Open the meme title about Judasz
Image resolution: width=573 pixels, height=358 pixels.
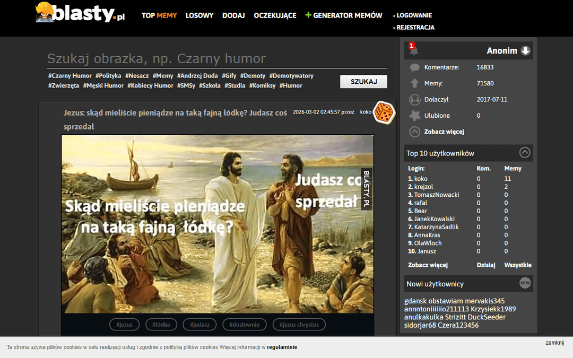(176, 119)
